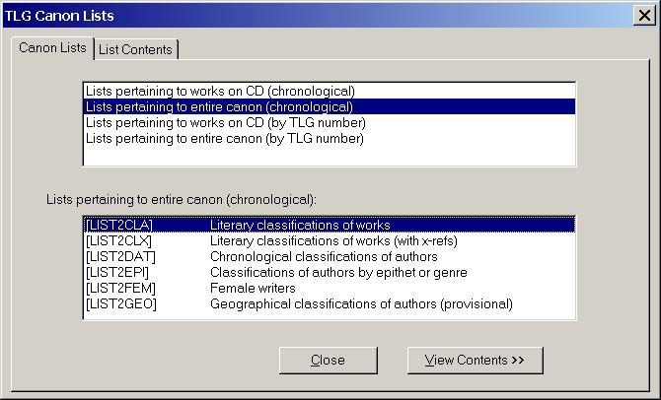
Task: Pick [LIST2EPI] Classifications by epithet or genre
Action: pyautogui.click(x=330, y=273)
